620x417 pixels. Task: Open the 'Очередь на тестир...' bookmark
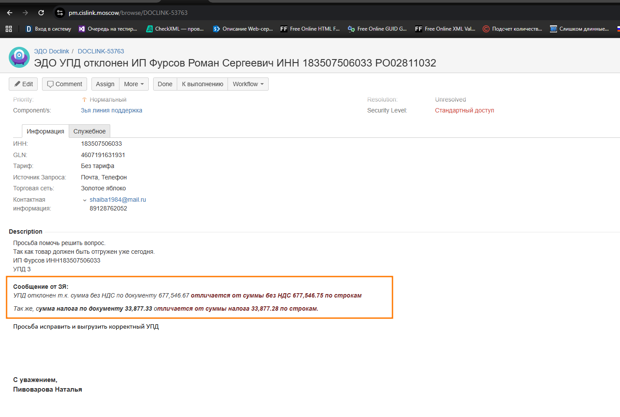pyautogui.click(x=108, y=29)
